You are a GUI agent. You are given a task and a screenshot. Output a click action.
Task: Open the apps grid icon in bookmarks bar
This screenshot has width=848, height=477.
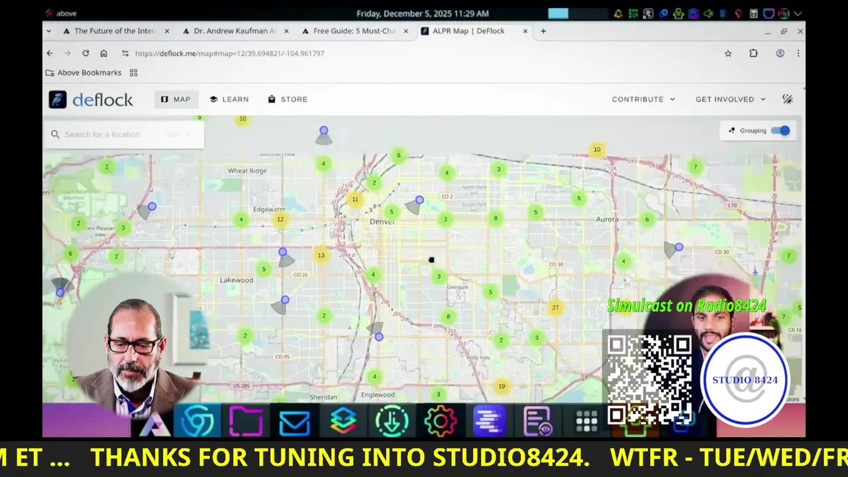133,73
